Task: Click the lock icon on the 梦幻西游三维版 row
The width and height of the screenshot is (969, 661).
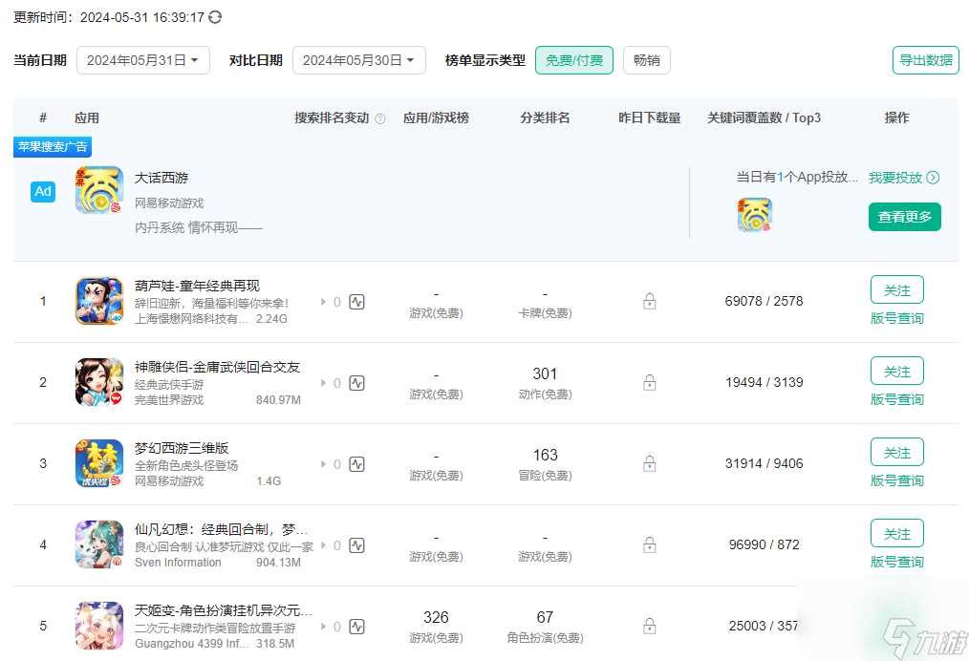Action: pyautogui.click(x=649, y=463)
